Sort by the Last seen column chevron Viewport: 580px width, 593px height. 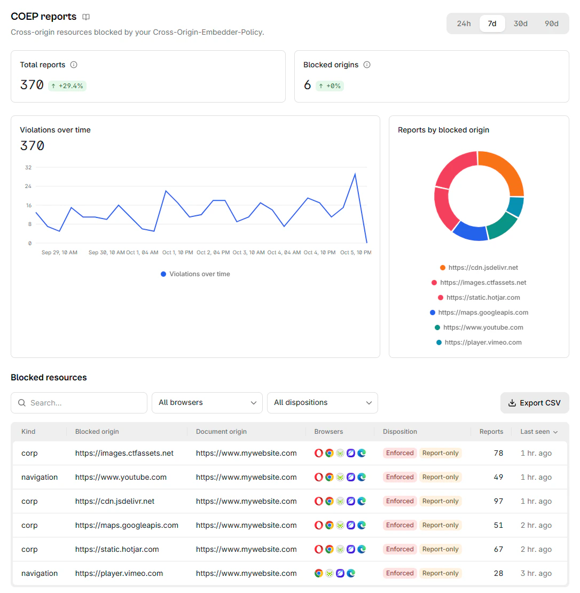coord(555,432)
